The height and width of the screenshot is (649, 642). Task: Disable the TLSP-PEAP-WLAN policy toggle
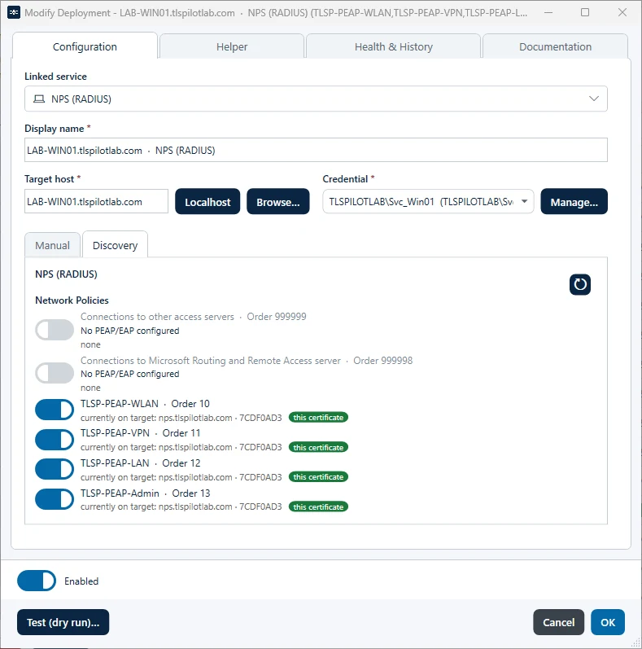[x=55, y=410]
